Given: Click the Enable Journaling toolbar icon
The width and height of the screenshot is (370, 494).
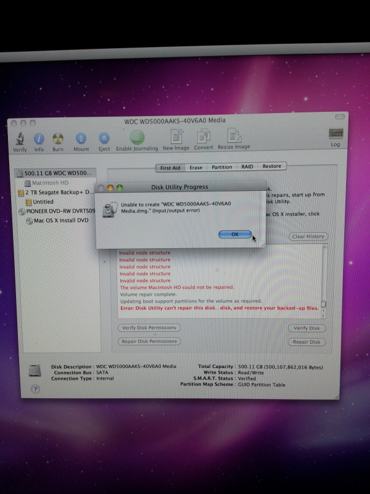Looking at the screenshot, I should point(137,137).
